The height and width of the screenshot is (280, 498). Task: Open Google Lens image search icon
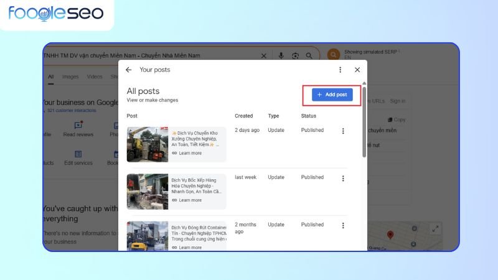[x=295, y=56]
